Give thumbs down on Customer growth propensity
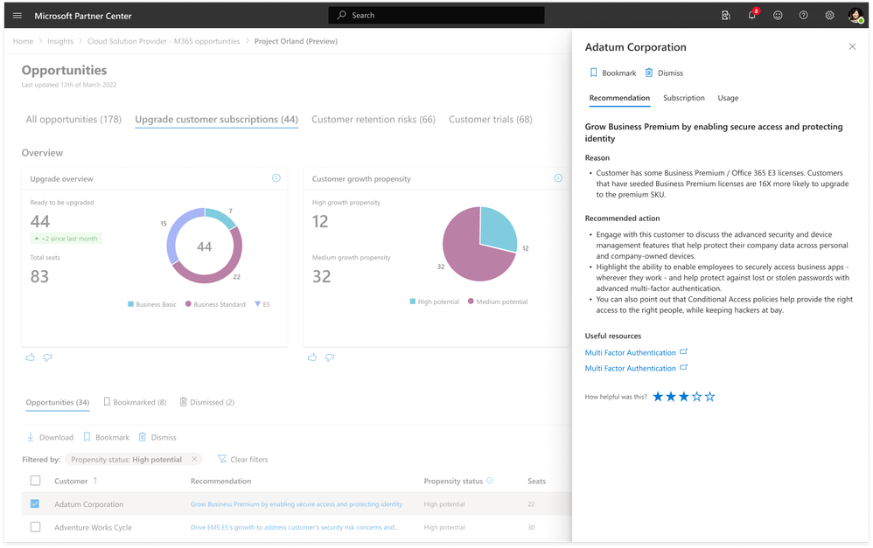The image size is (873, 548). point(330,357)
